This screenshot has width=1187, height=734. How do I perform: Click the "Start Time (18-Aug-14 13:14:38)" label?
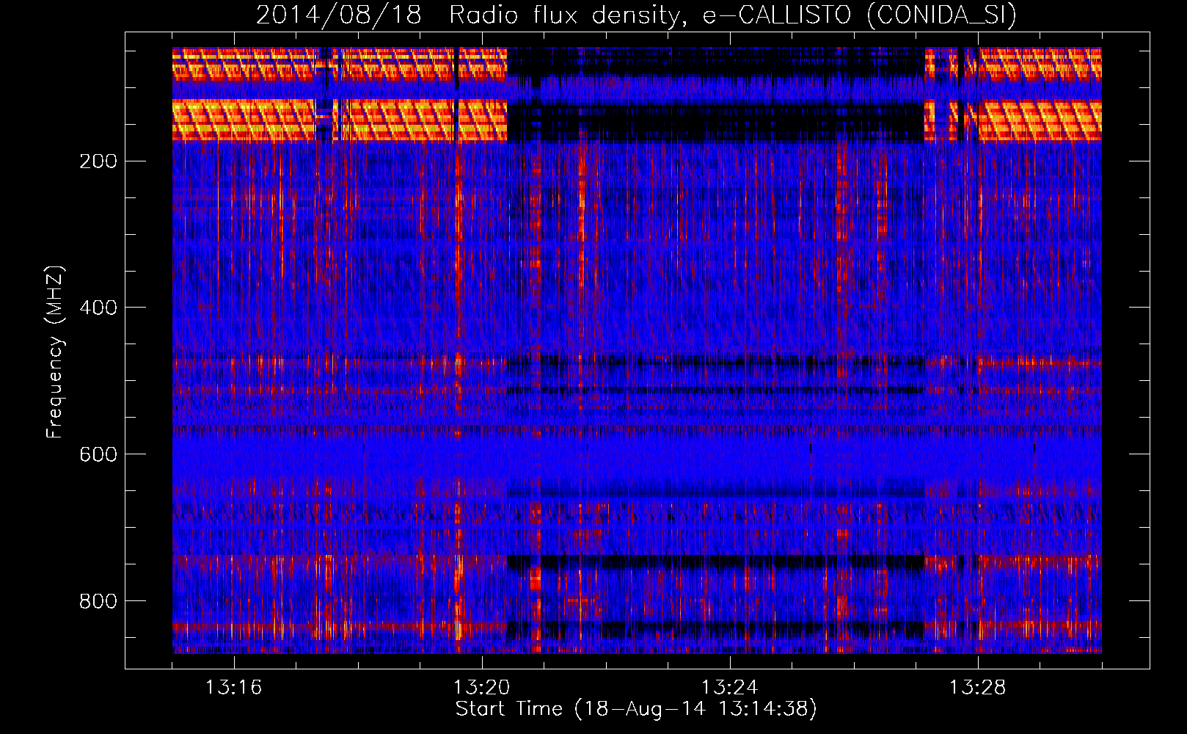pyautogui.click(x=636, y=709)
